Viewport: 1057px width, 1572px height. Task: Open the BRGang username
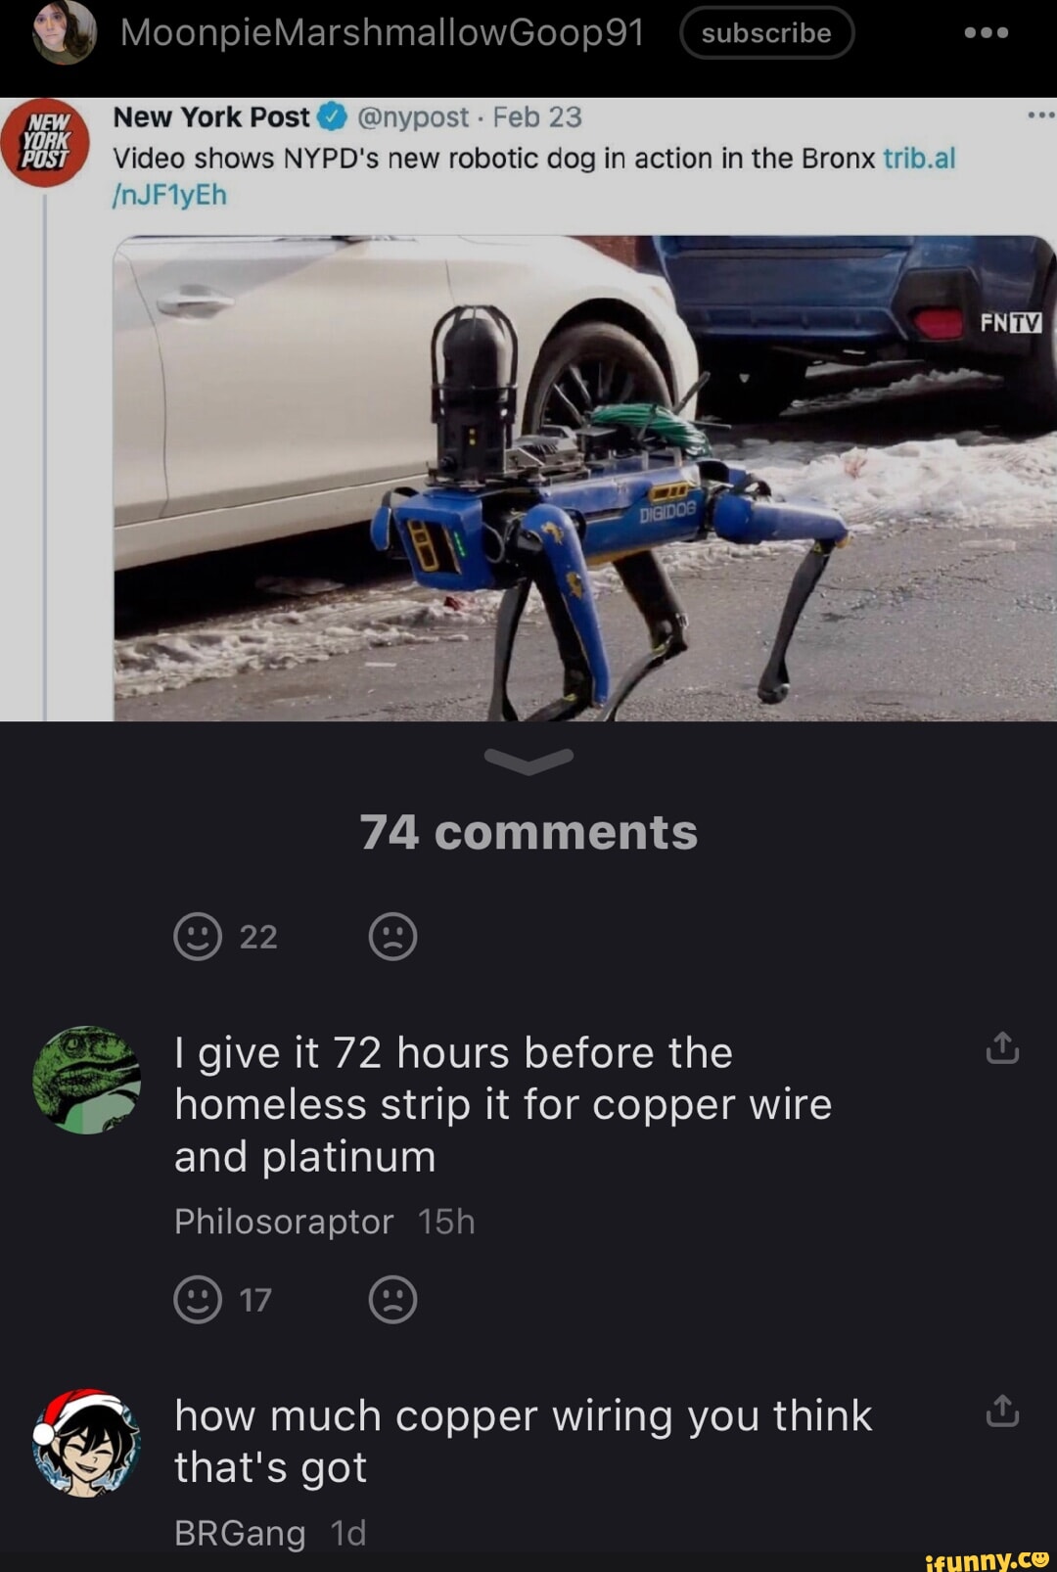240,1533
